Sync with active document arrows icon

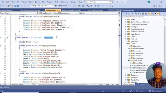pyautogui.click(x=140, y=14)
